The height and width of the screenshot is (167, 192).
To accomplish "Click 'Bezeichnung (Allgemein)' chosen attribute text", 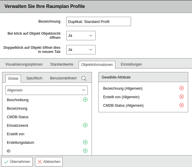I will (123, 88).
